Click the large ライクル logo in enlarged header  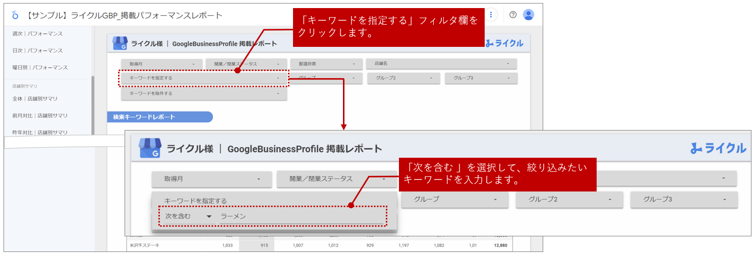click(718, 148)
